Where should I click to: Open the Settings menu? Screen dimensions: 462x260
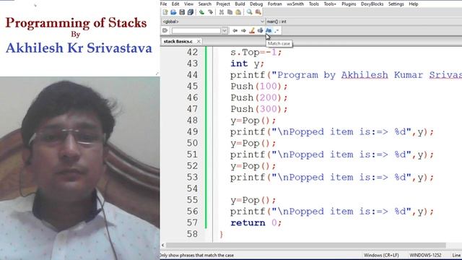(396, 4)
